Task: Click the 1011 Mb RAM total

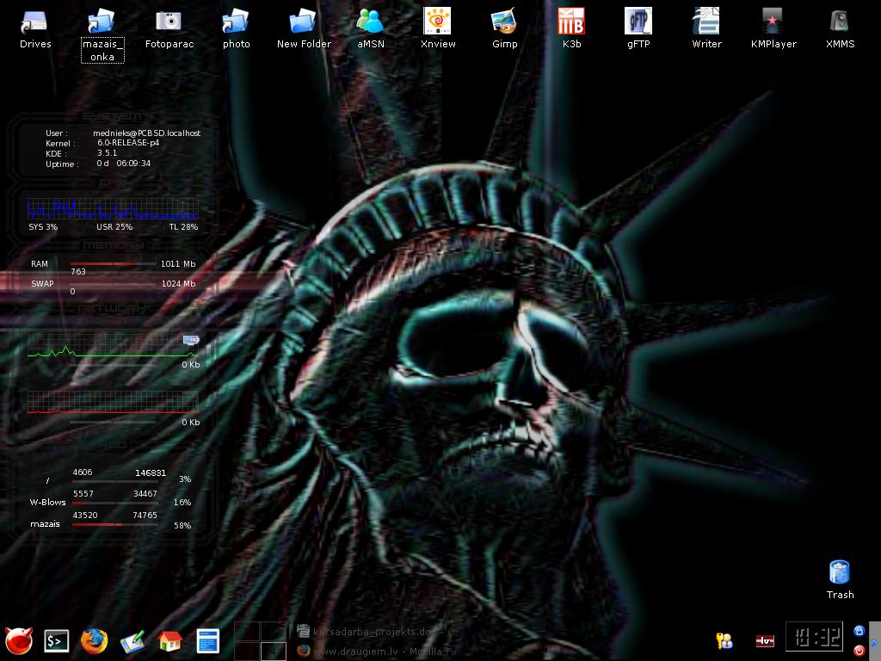Action: tap(178, 263)
